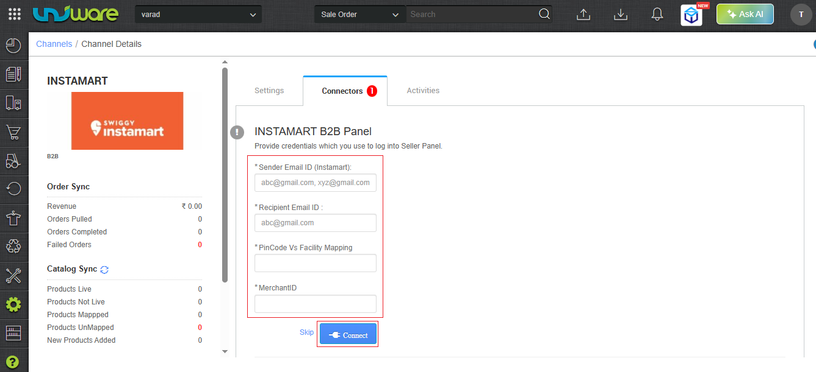Open the products t-shirt sidebar icon
Image resolution: width=816 pixels, height=372 pixels.
[x=13, y=218]
